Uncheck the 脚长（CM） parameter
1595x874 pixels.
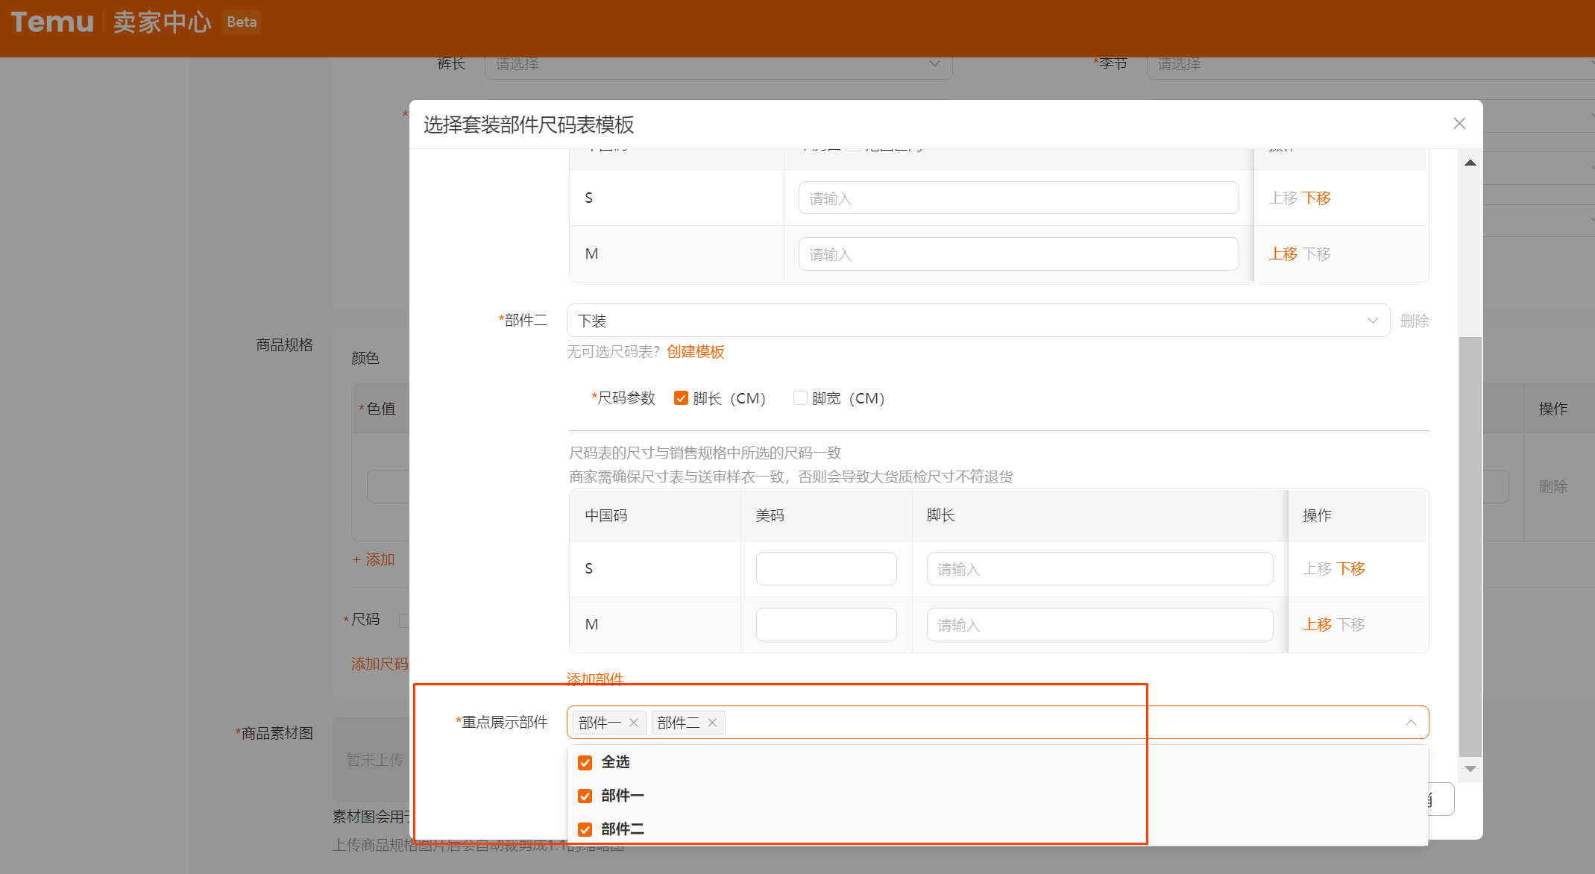tap(681, 397)
